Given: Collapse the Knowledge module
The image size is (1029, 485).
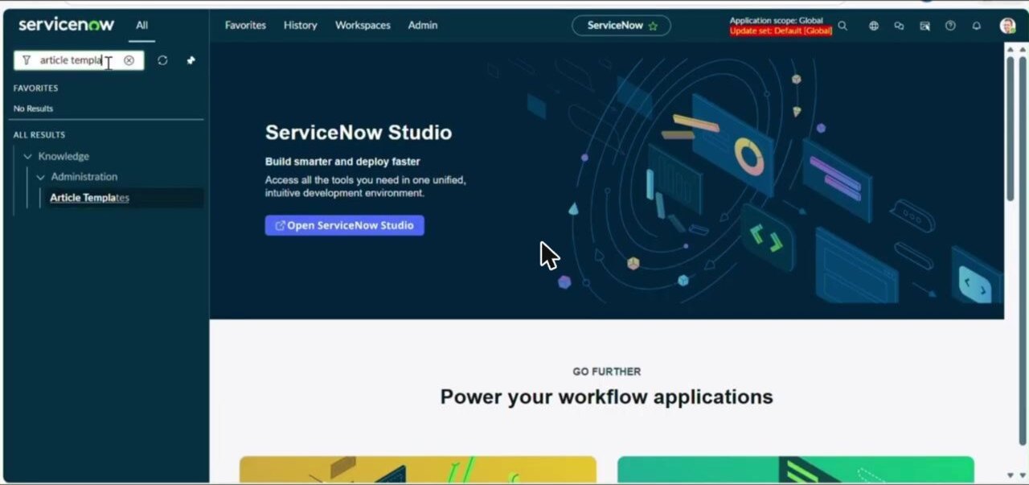Looking at the screenshot, I should point(28,156).
